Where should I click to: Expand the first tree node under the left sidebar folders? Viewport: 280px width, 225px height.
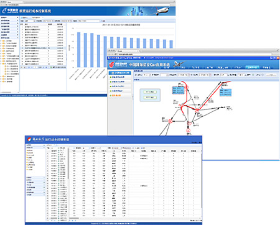(1, 41)
